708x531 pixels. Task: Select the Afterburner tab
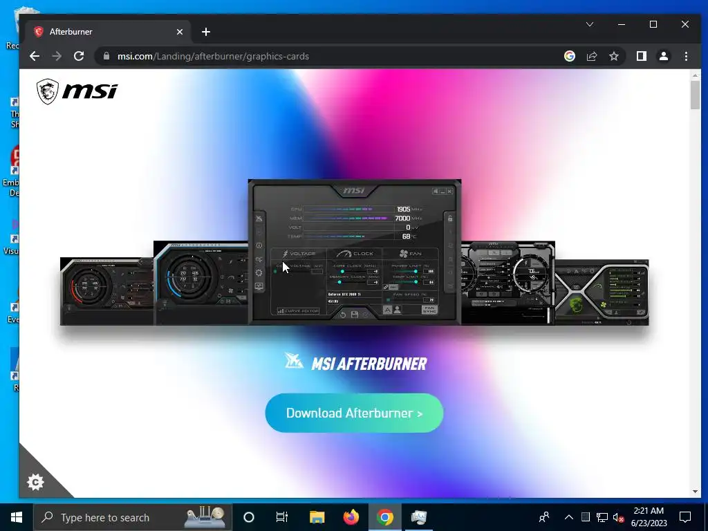(109, 32)
